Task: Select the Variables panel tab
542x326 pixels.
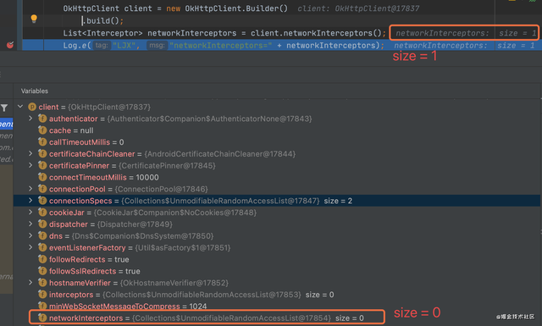Action: click(35, 91)
